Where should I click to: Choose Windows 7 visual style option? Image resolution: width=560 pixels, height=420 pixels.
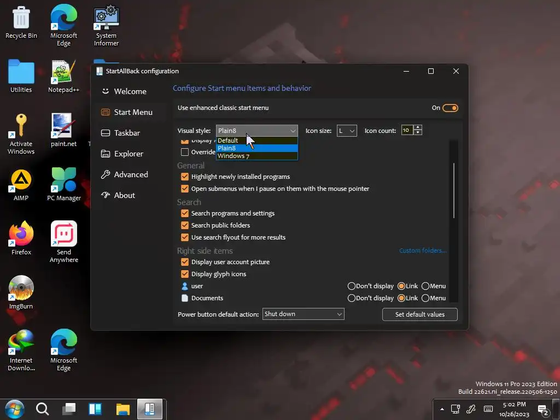click(x=257, y=156)
